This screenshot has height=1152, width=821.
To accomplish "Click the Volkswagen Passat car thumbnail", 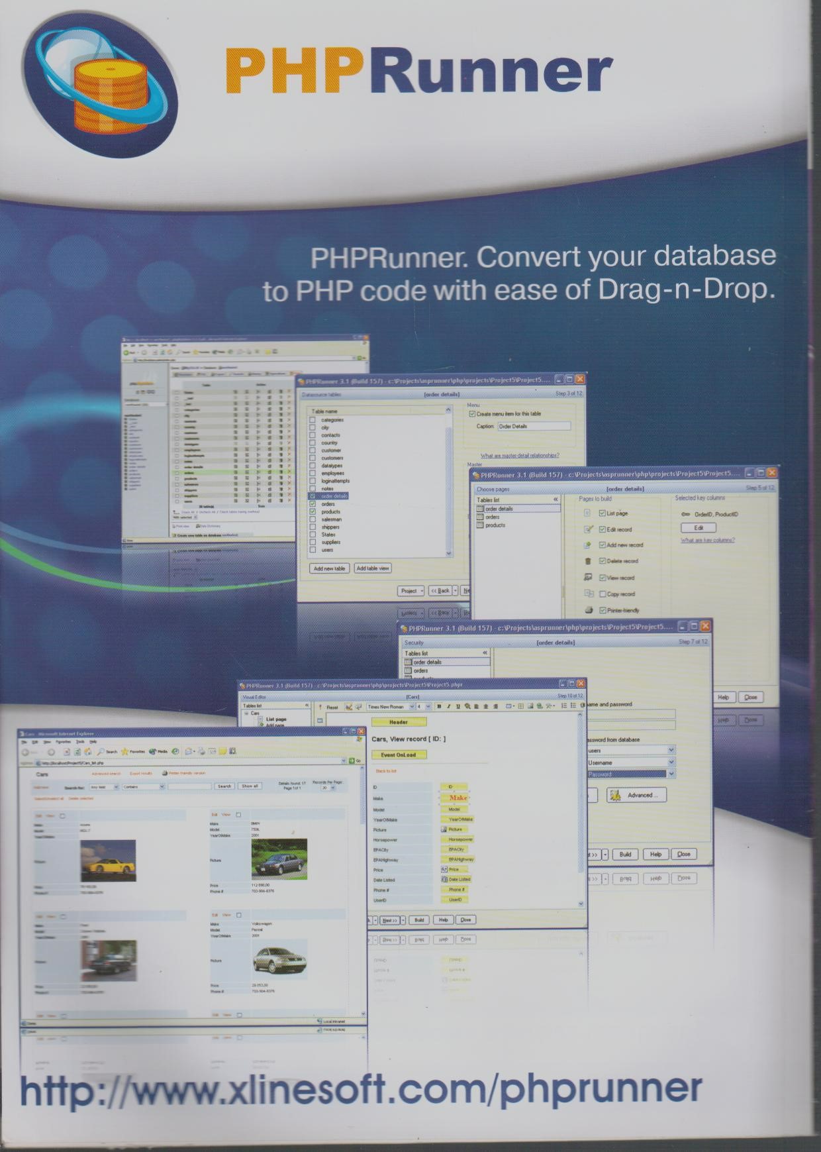I will 279,960.
